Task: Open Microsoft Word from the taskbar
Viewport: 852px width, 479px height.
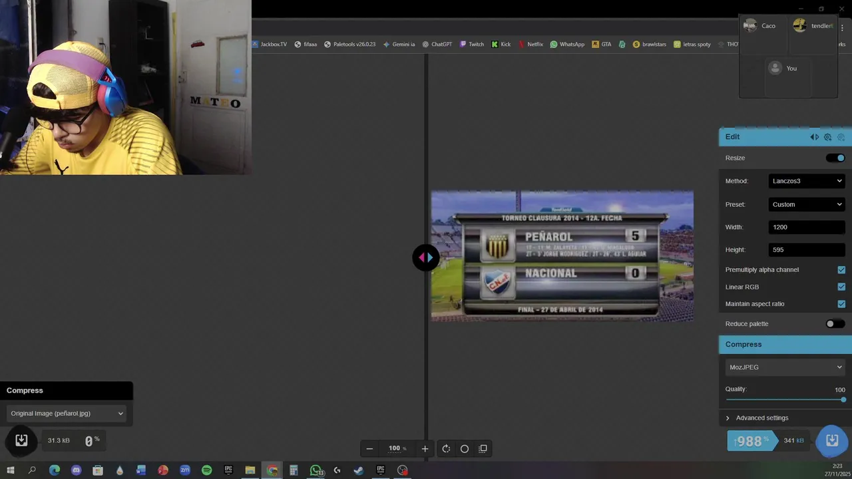Action: click(x=141, y=470)
